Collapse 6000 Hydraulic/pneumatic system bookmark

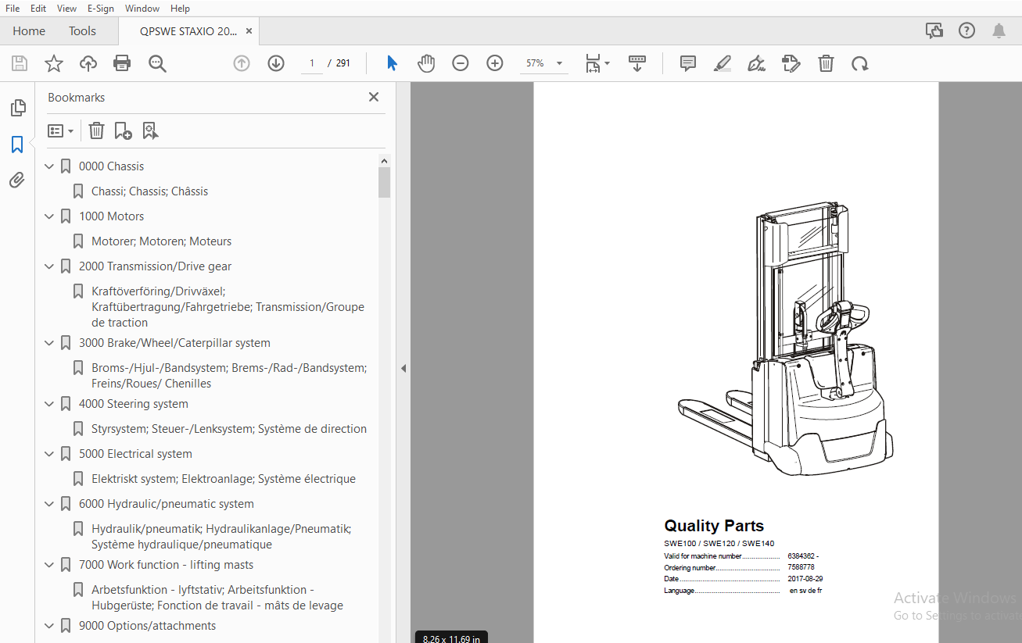point(49,504)
